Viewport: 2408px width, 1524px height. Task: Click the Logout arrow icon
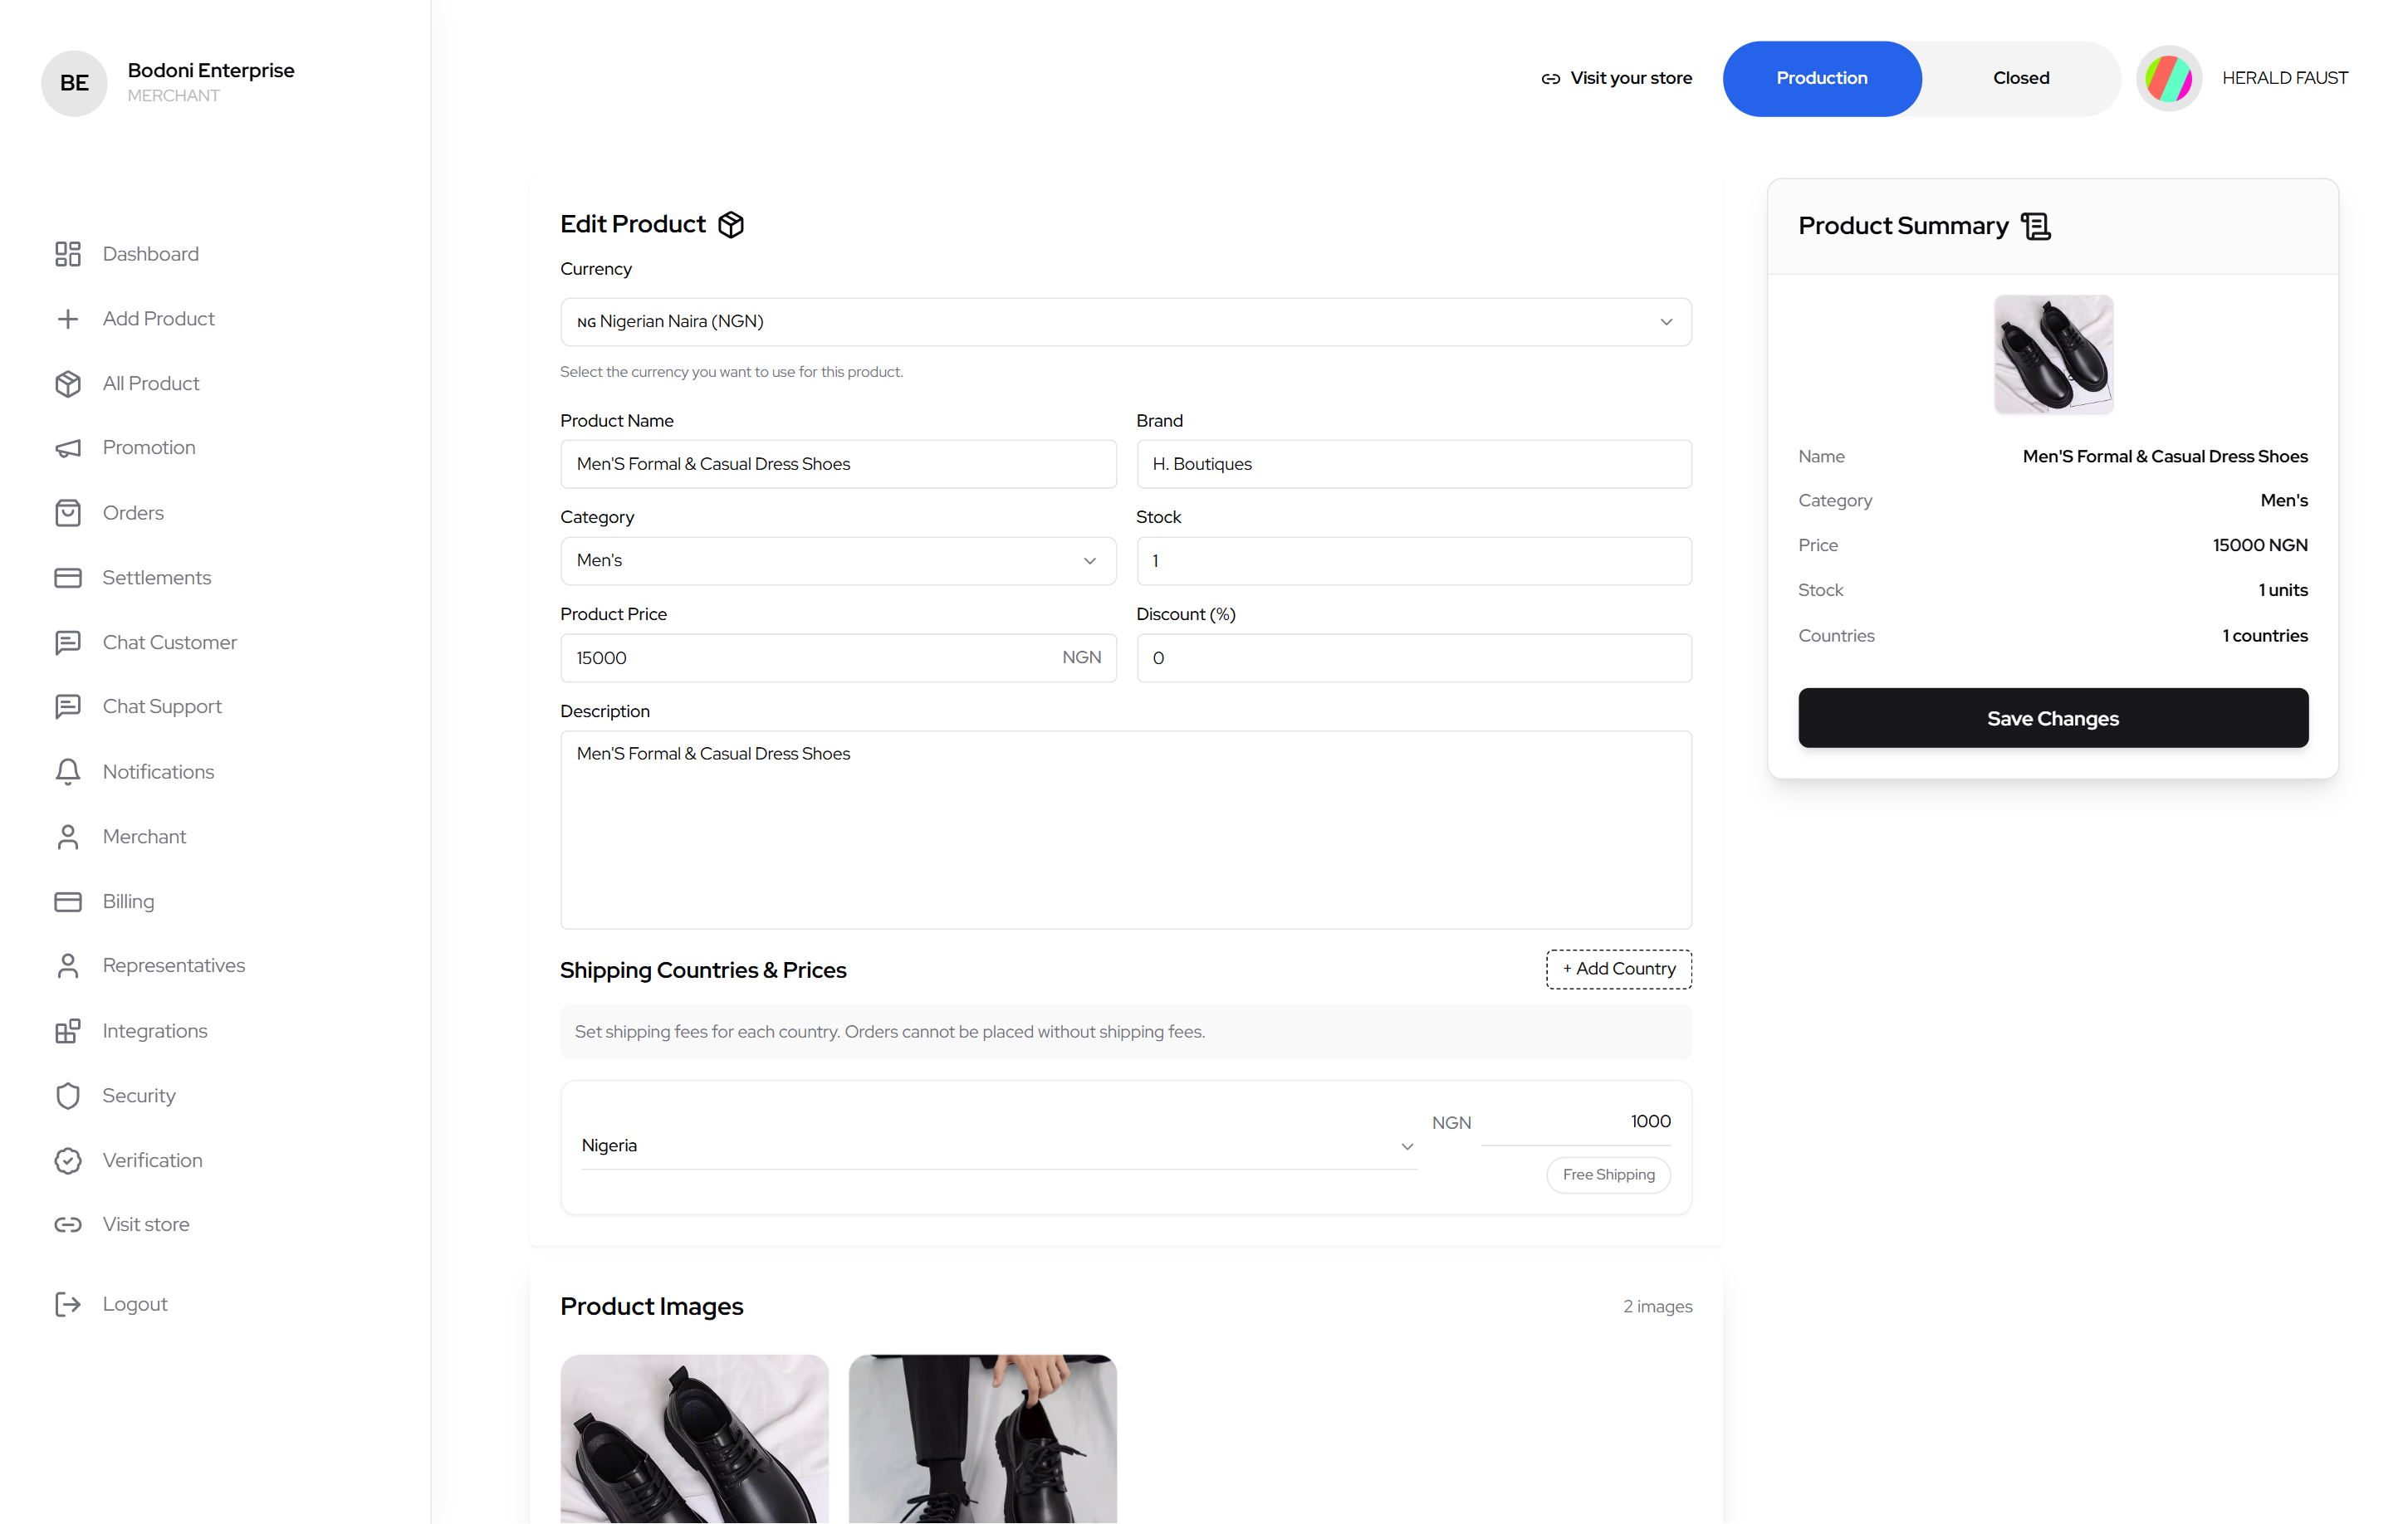(67, 1304)
